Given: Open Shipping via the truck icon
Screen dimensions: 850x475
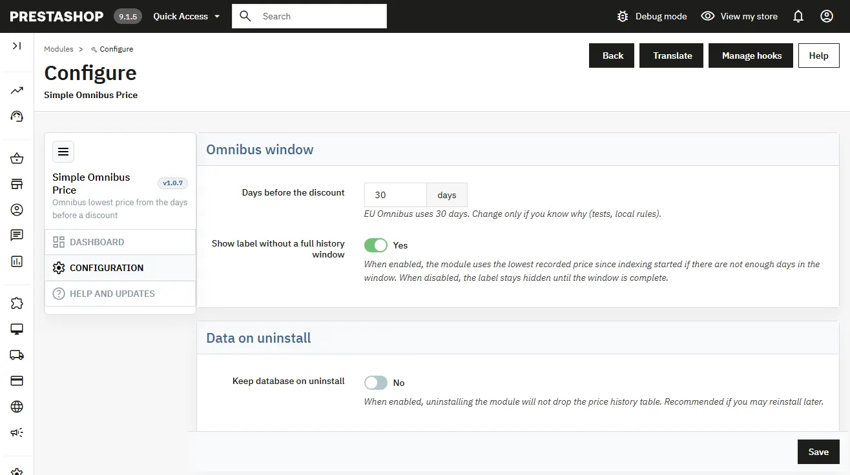Looking at the screenshot, I should tap(17, 355).
